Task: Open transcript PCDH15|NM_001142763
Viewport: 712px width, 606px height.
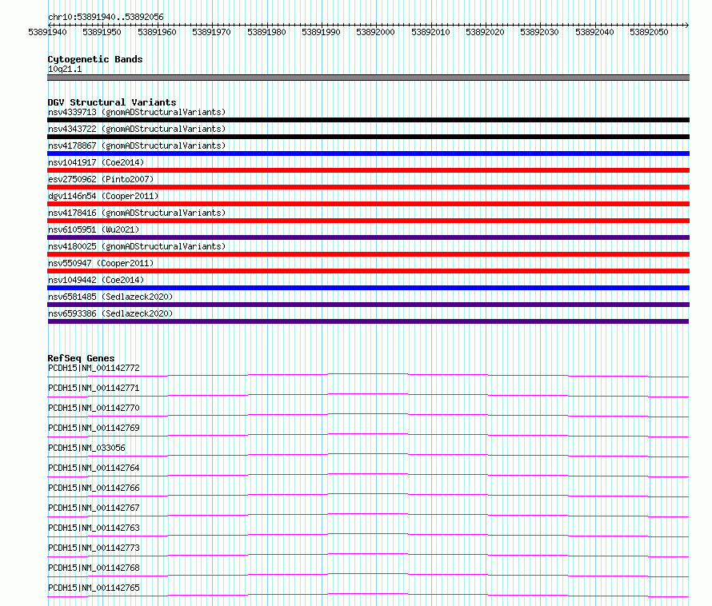Action: 94,528
